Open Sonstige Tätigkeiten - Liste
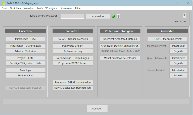This screenshot has width=193, height=115. click(25, 63)
